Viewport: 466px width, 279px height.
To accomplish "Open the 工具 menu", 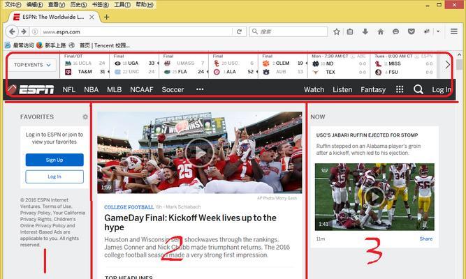I will pos(122,4).
